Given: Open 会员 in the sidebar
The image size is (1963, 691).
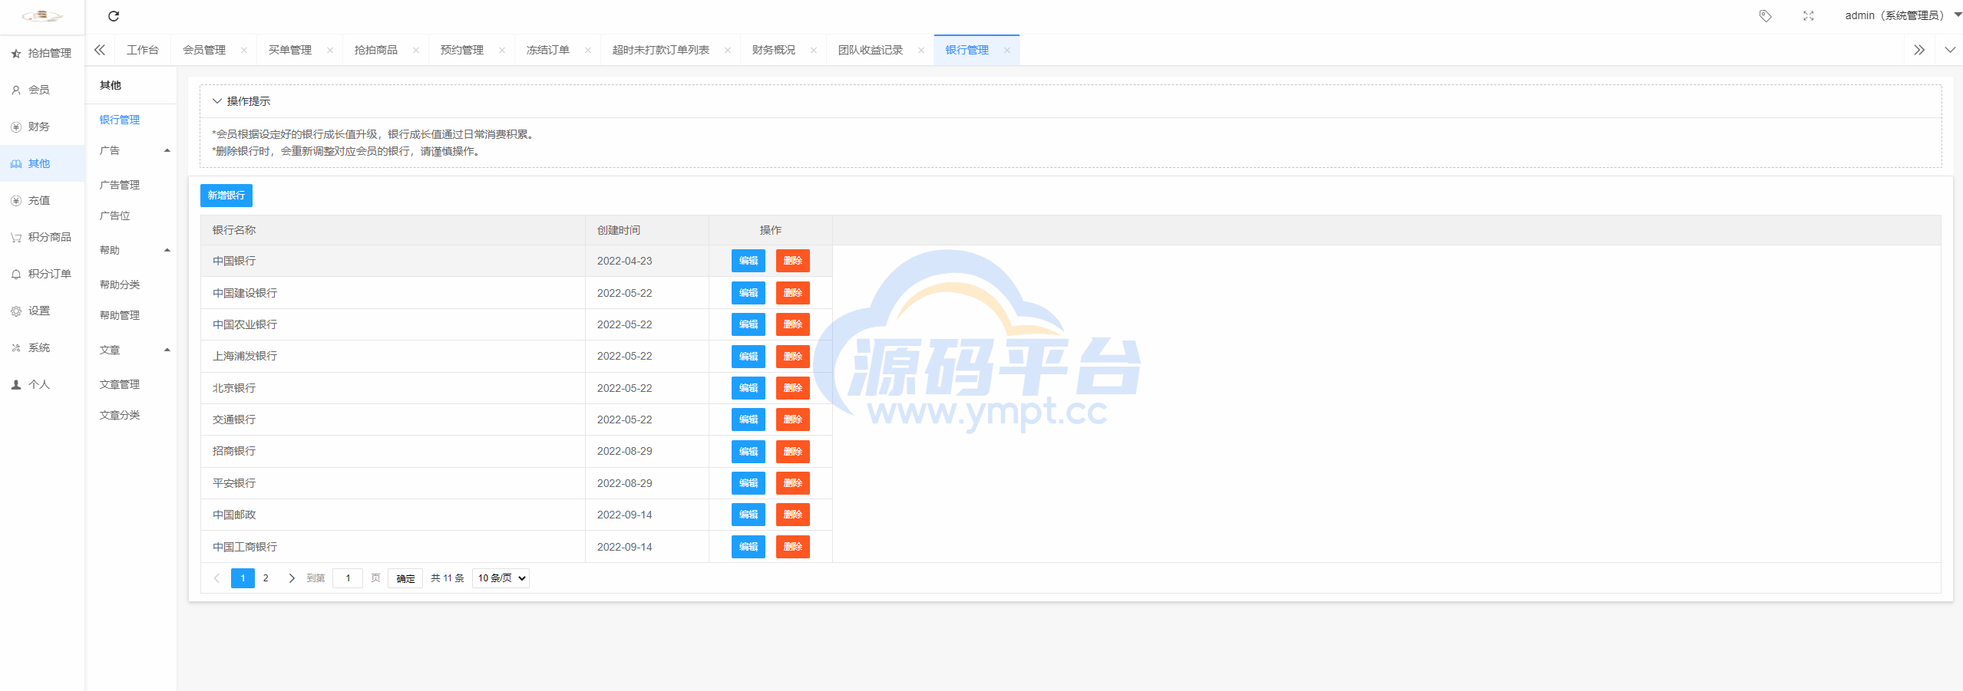Looking at the screenshot, I should pos(42,90).
